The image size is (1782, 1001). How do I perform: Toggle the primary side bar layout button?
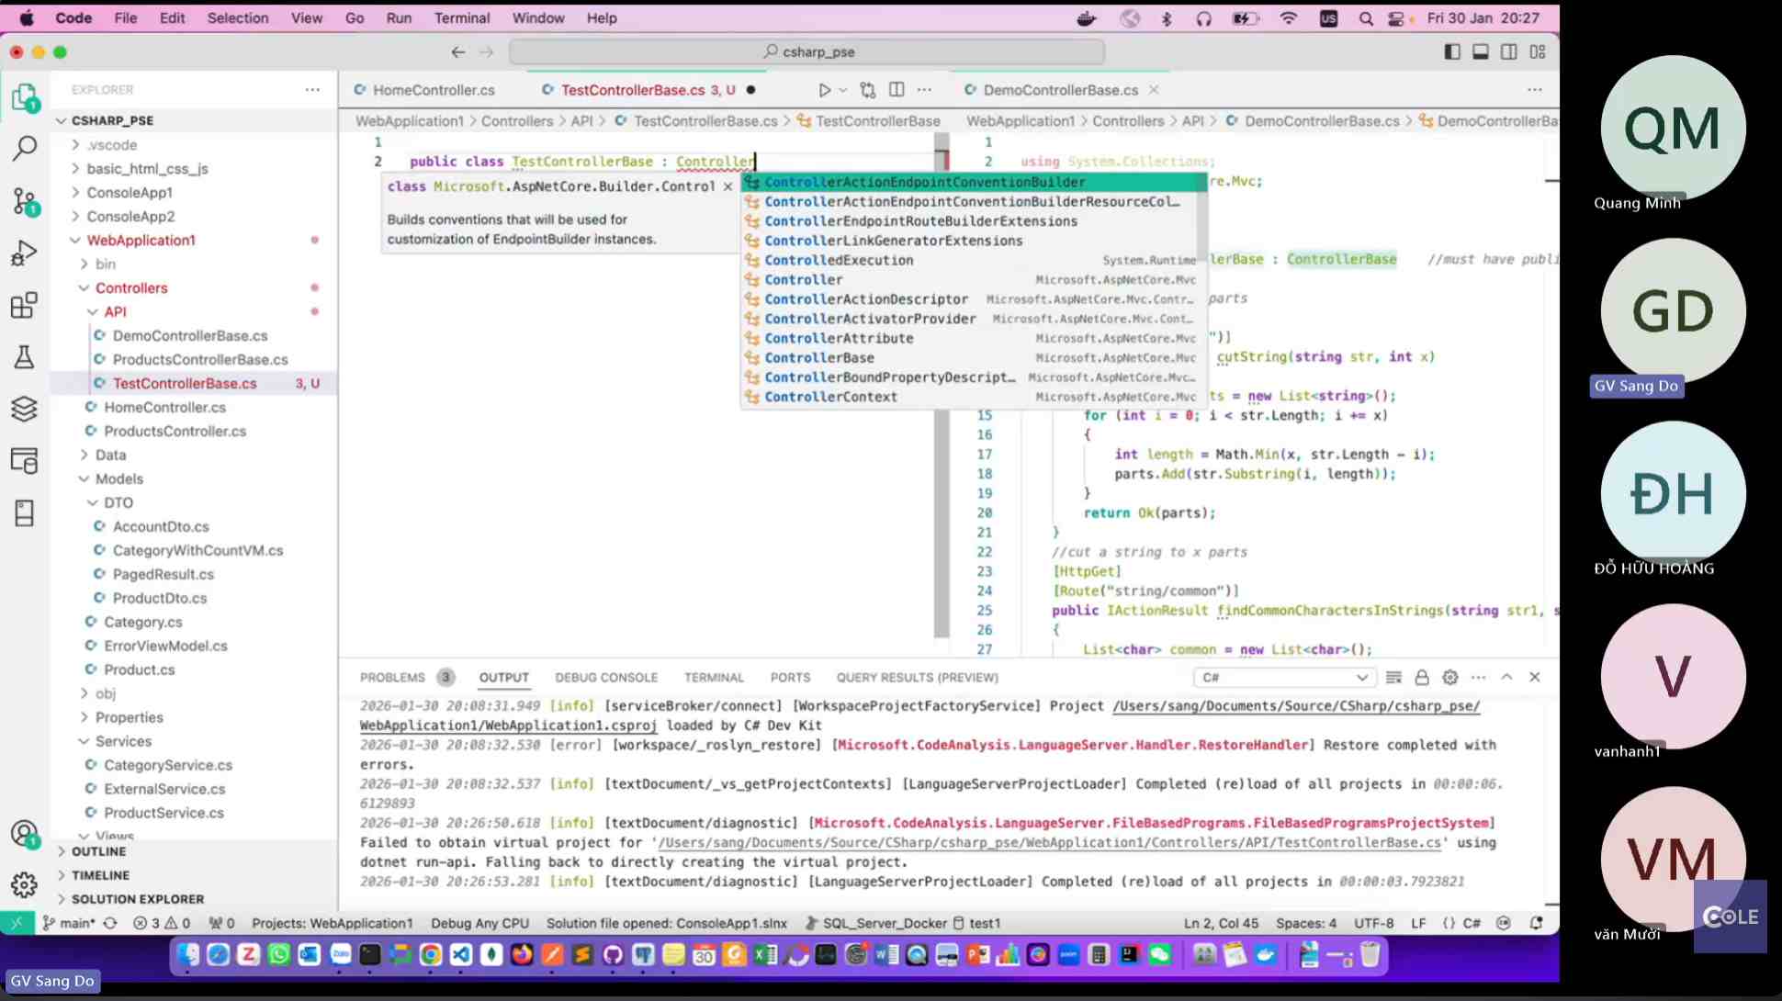click(1452, 52)
